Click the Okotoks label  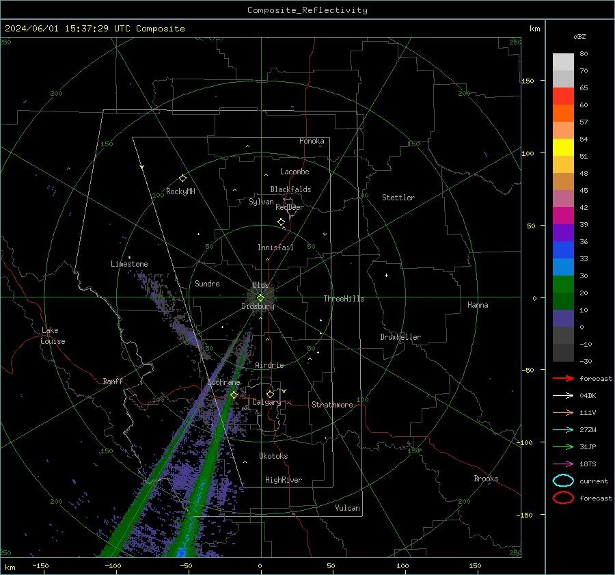click(x=273, y=456)
